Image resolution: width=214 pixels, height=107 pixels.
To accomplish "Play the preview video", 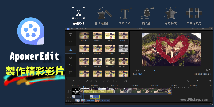I will (x=137, y=70).
